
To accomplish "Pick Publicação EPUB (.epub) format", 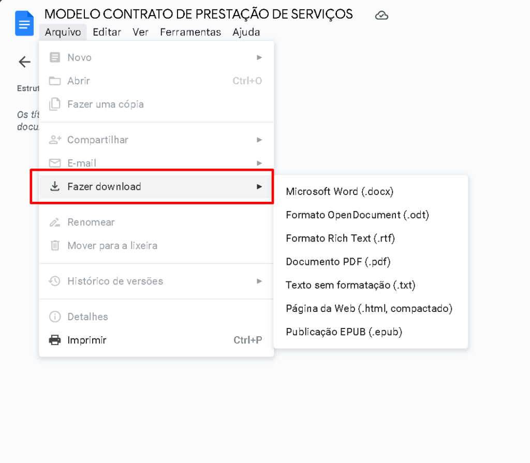I will (344, 332).
